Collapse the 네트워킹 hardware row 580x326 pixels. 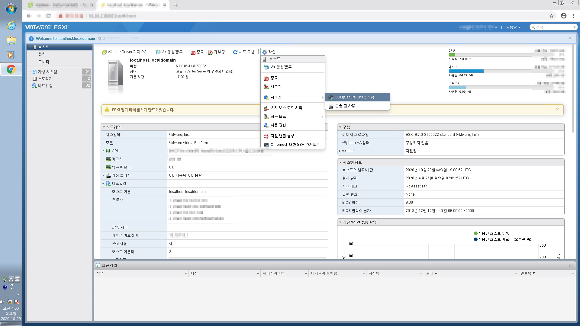point(103,184)
